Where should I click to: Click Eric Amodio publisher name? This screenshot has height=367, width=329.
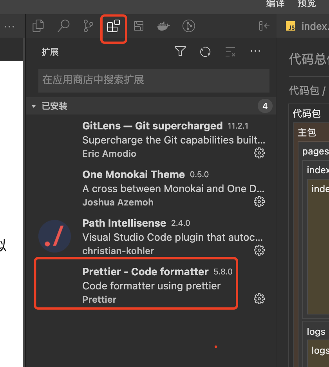tap(109, 154)
